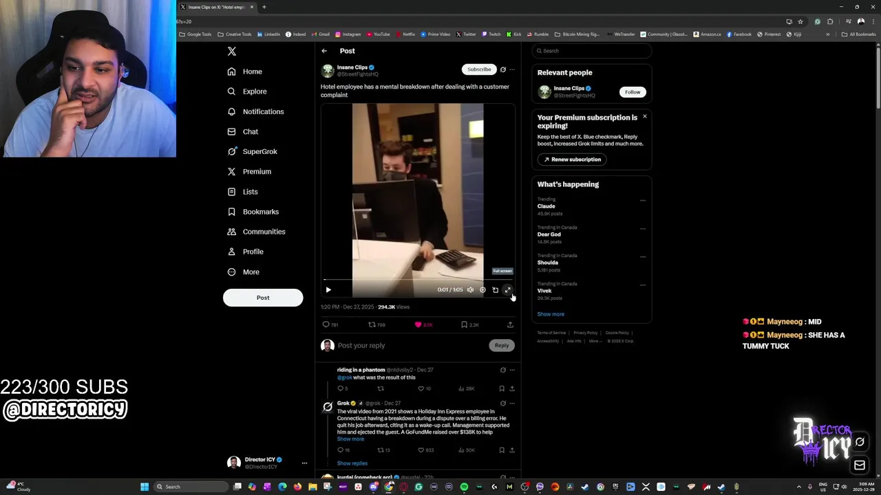The height and width of the screenshot is (495, 881).
Task: Open Chat from the sidebar
Action: (242, 131)
